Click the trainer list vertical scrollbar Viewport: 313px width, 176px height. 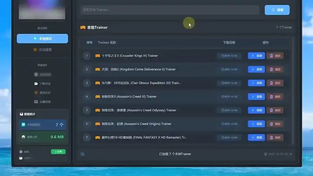(x=293, y=90)
